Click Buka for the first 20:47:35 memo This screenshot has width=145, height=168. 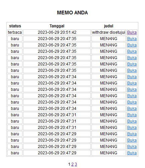tap(132, 39)
